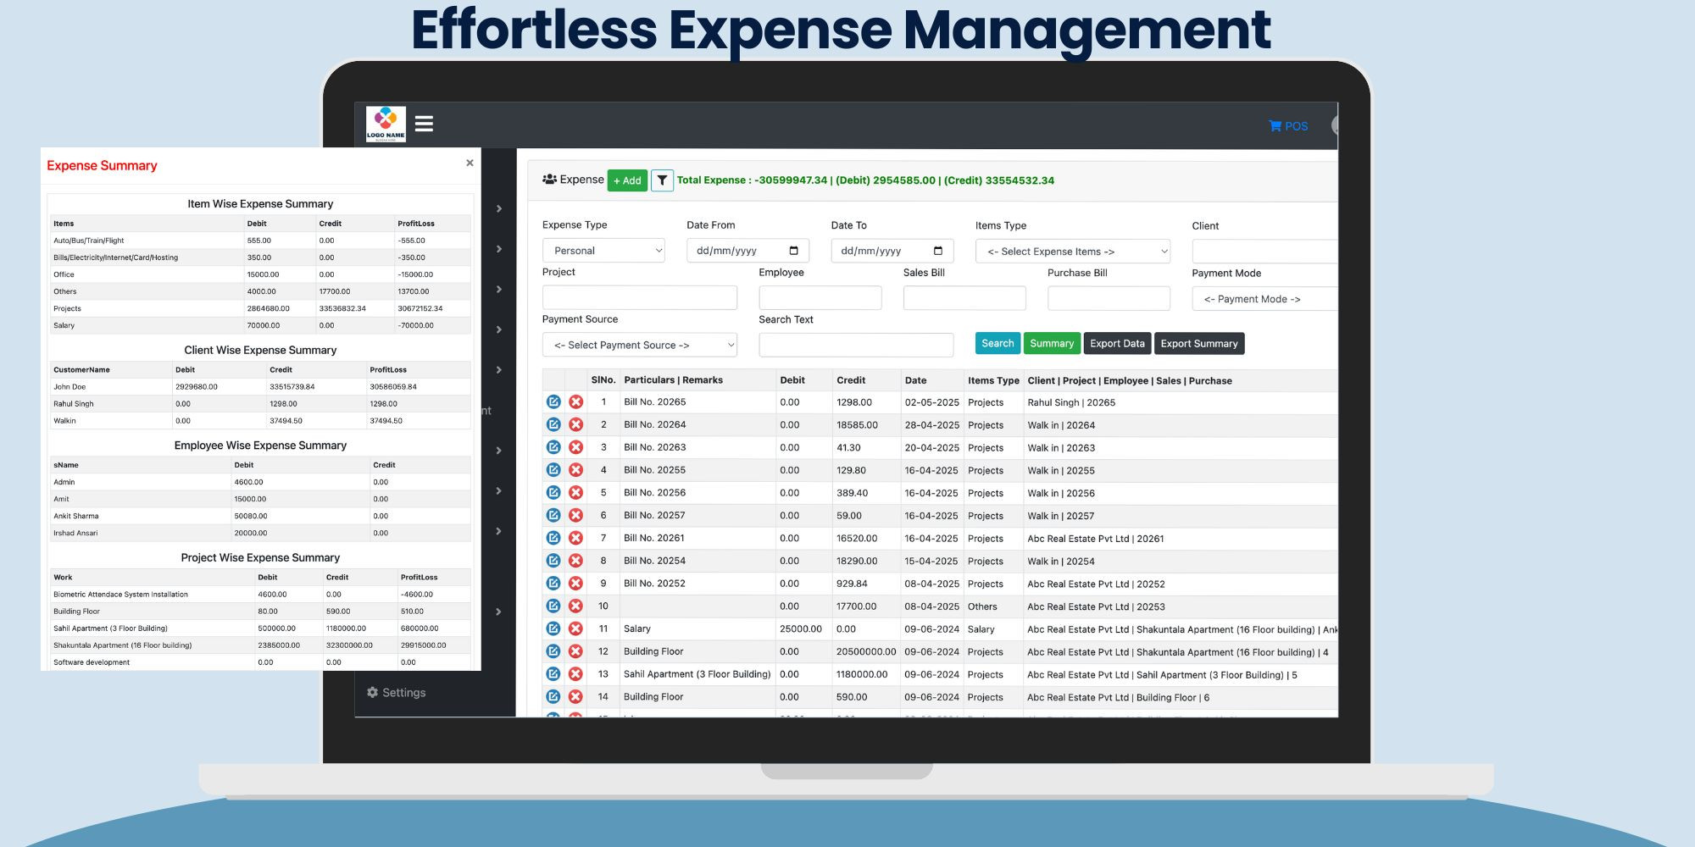
Task: Open Date To calendar picker icon
Action: coord(937,251)
